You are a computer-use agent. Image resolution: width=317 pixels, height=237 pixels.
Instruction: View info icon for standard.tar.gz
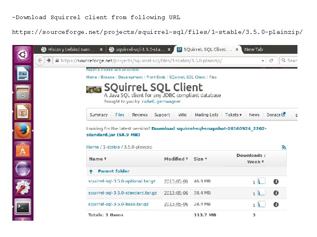(276, 193)
